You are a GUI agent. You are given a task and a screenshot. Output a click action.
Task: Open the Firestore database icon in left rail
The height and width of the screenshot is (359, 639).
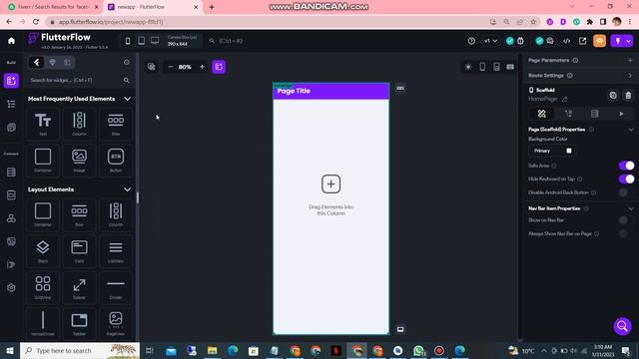(x=11, y=173)
